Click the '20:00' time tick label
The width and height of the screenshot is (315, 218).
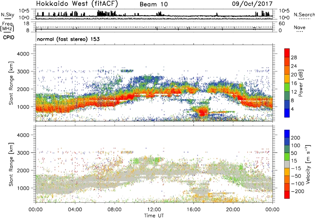pyautogui.click(x=233, y=210)
